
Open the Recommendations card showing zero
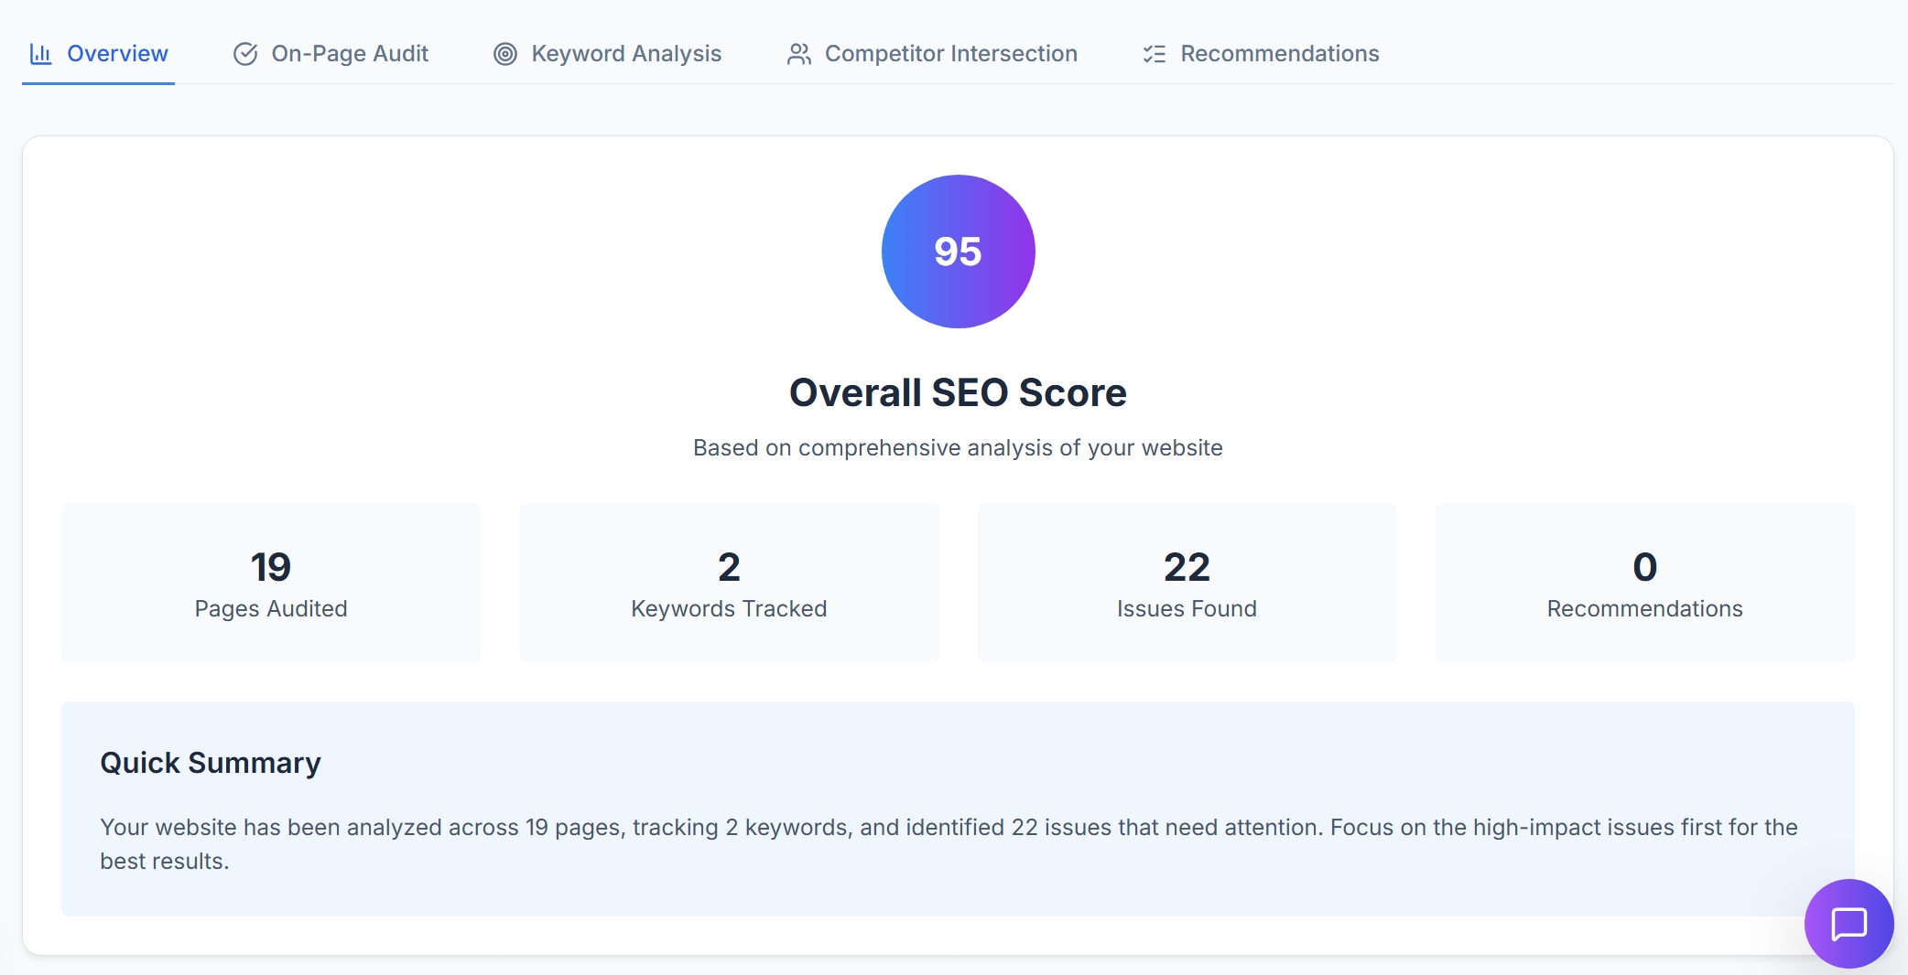coord(1643,583)
